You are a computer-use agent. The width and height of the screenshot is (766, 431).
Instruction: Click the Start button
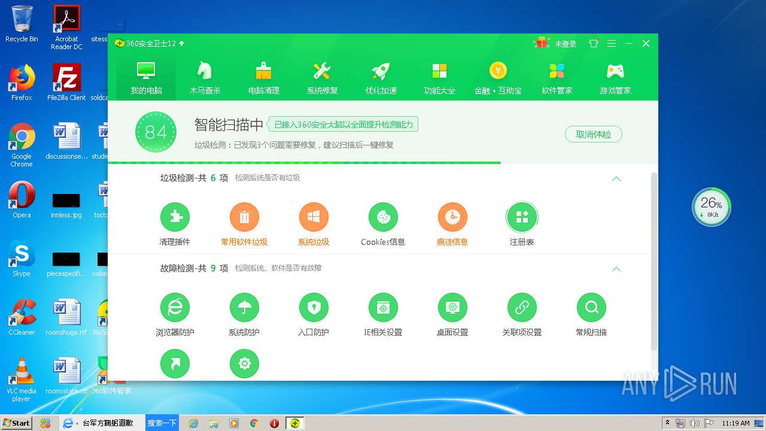(17, 423)
